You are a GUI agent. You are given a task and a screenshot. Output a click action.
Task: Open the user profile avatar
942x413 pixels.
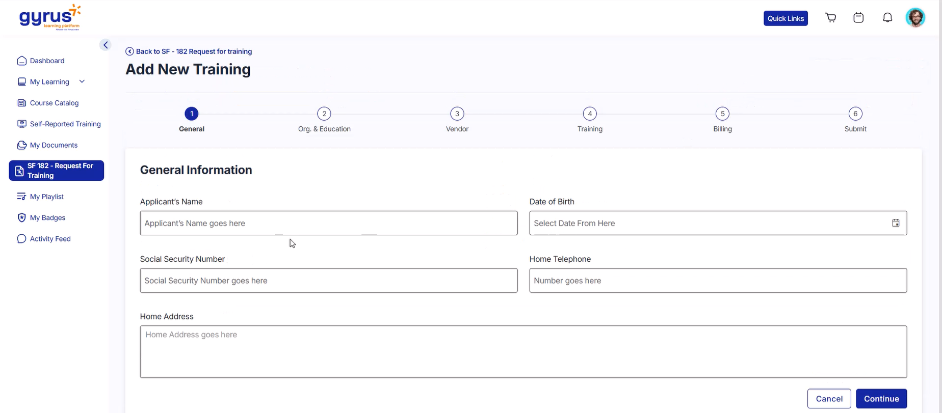tap(915, 18)
